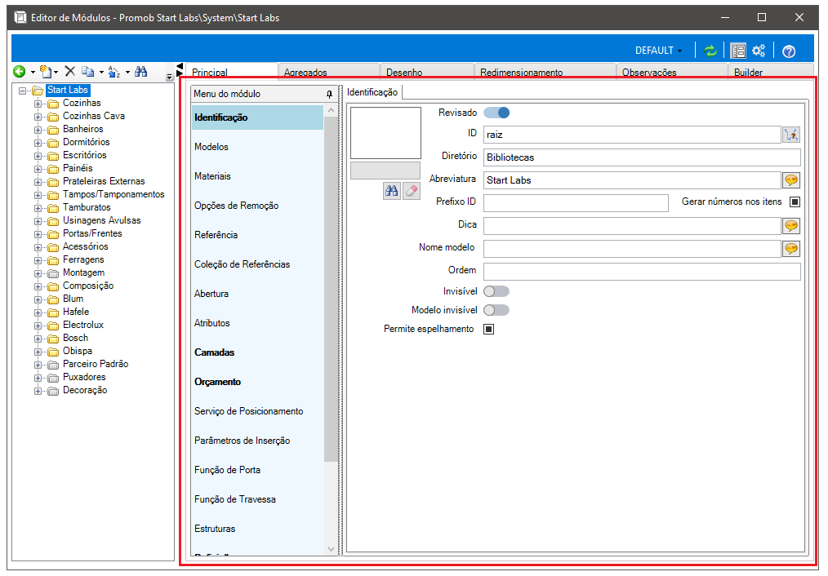Click the ID lookup icon beside raiz
The height and width of the screenshot is (576, 828).
pos(791,135)
